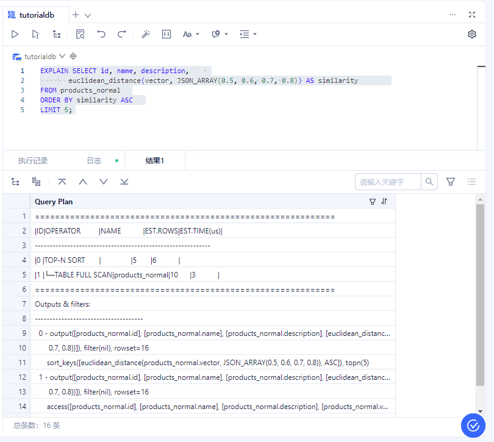
Task: Focus the keyword search input field
Action: pos(388,182)
